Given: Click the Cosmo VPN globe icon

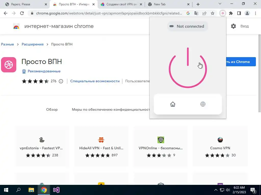Looking at the screenshot, I should tap(220, 140).
